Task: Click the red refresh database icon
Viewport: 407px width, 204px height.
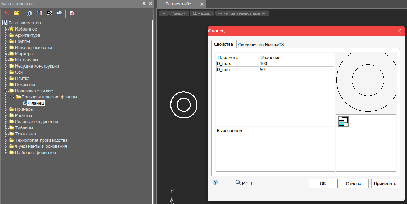Action: pyautogui.click(x=72, y=13)
